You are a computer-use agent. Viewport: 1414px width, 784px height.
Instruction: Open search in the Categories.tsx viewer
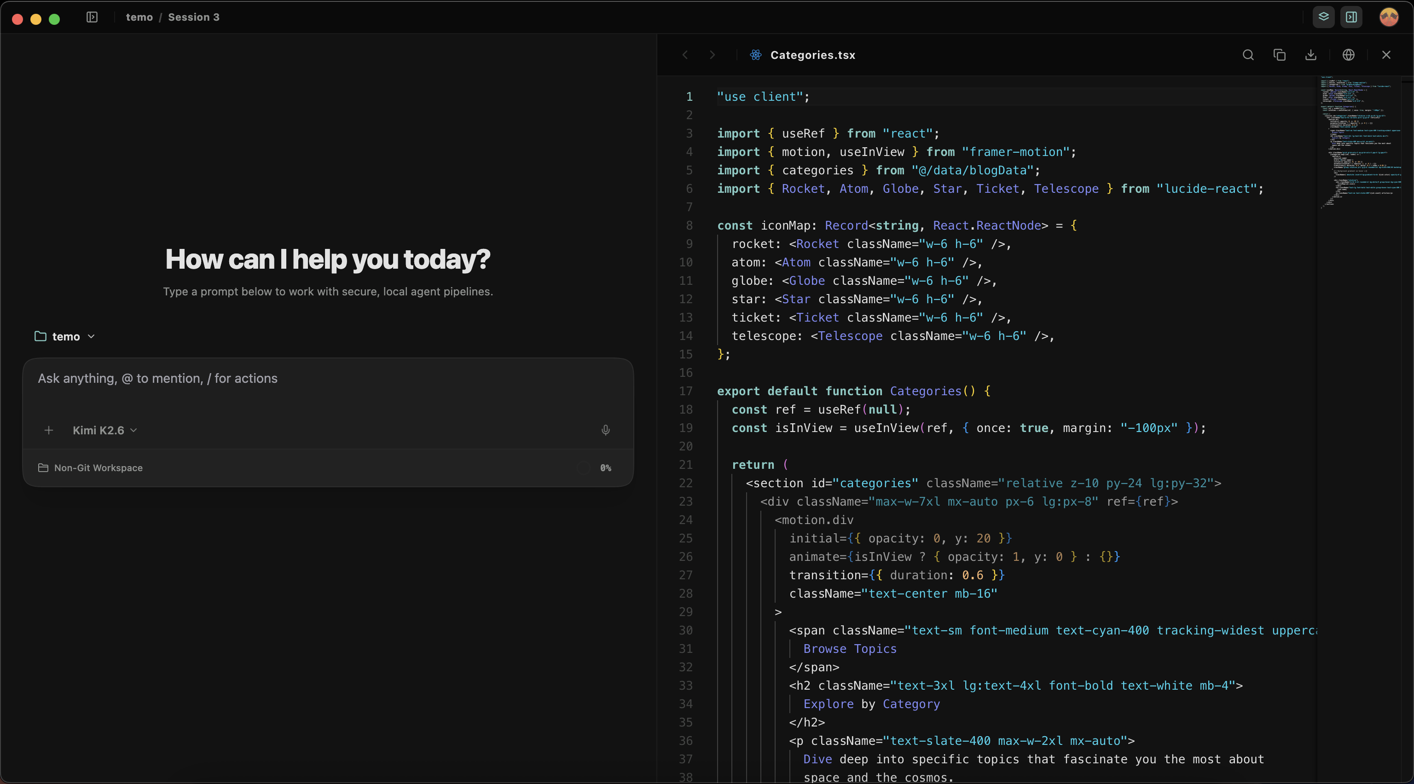[x=1248, y=55]
